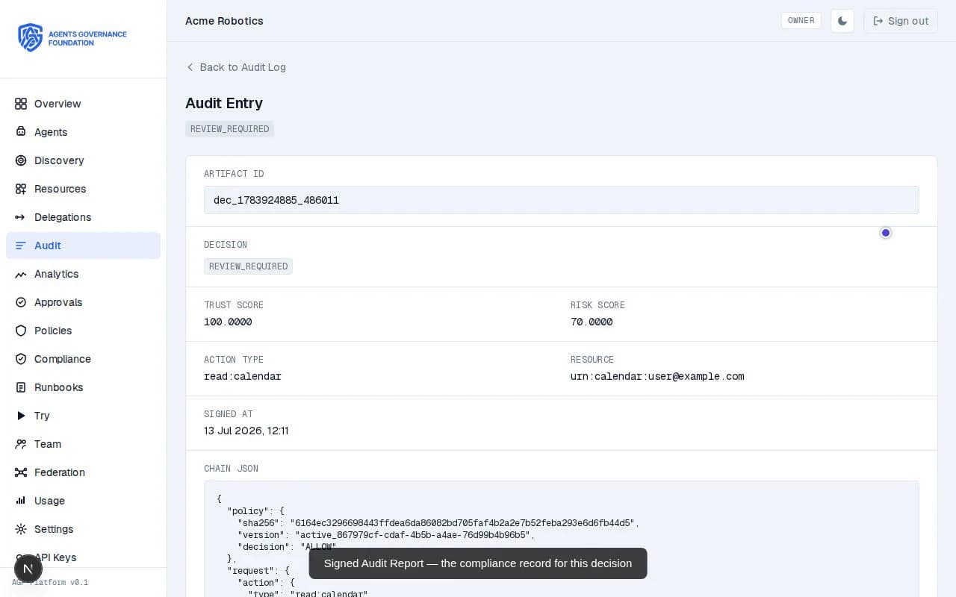Image resolution: width=956 pixels, height=597 pixels.
Task: Open Analytics in the sidebar
Action: [x=83, y=274]
